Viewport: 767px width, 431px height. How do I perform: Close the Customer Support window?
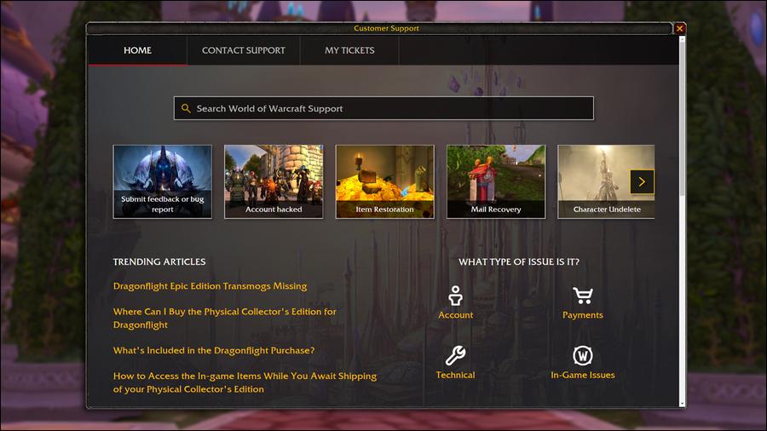click(679, 28)
